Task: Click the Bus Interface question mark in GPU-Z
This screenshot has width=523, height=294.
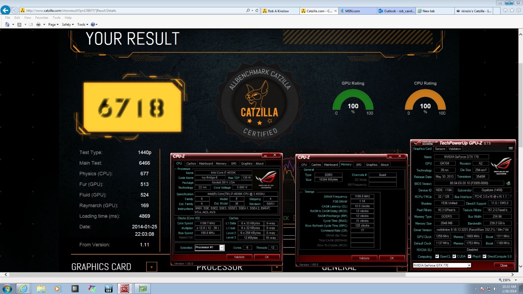Action: [510, 196]
